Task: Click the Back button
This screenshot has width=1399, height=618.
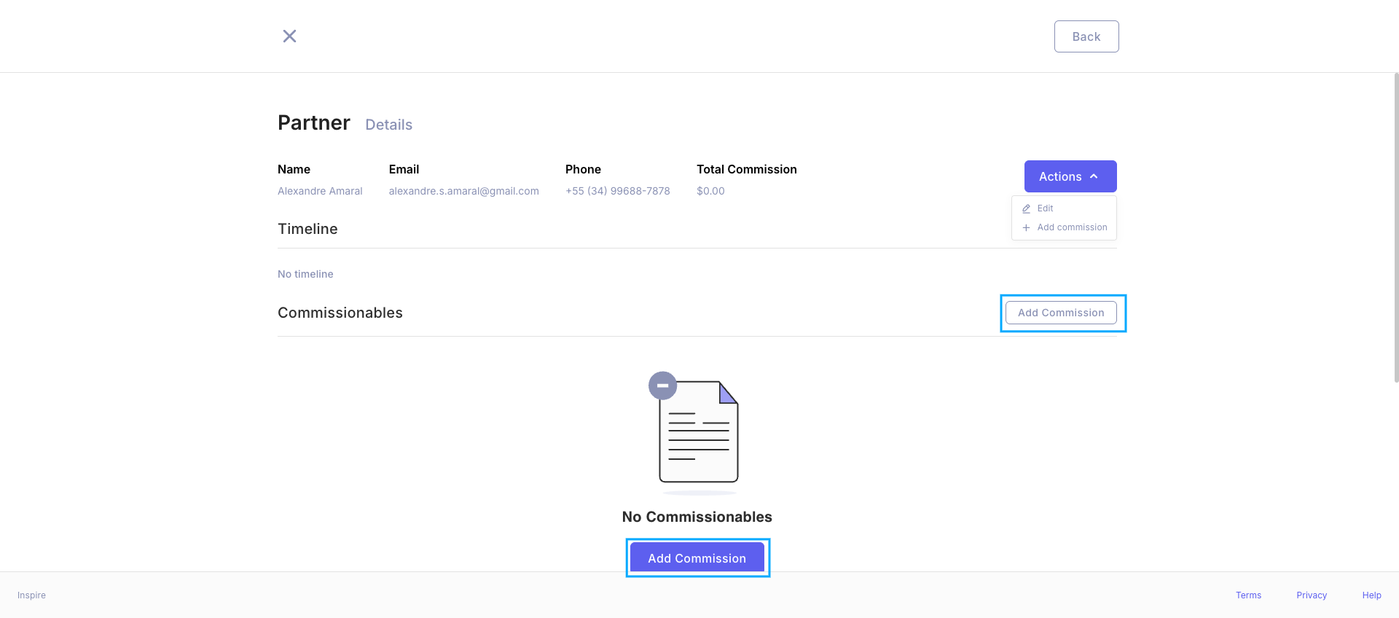Action: coord(1086,36)
